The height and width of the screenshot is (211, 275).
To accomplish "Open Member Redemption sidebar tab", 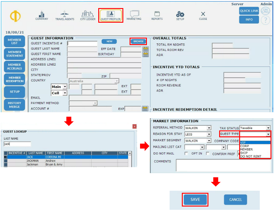I will click(x=14, y=79).
